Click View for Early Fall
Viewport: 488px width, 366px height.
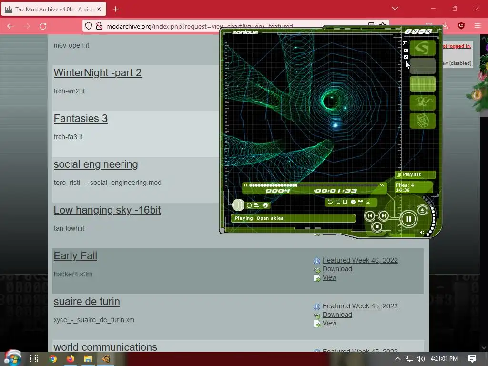pyautogui.click(x=329, y=278)
